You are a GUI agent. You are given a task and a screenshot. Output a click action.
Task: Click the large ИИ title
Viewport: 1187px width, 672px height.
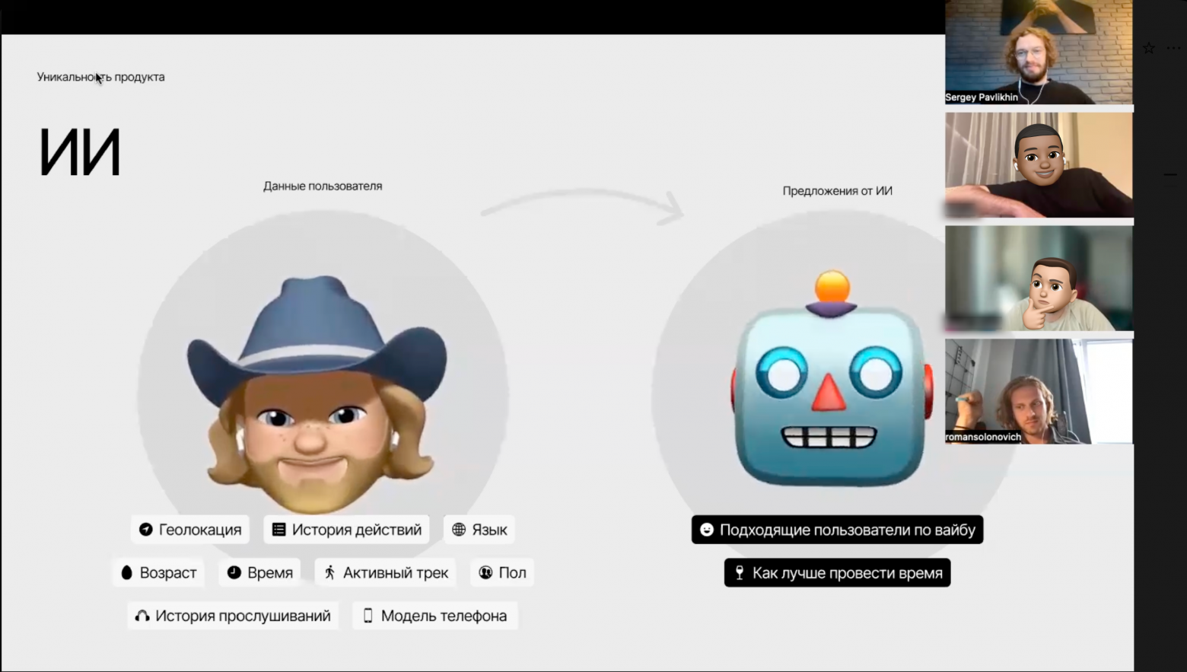pyautogui.click(x=80, y=153)
